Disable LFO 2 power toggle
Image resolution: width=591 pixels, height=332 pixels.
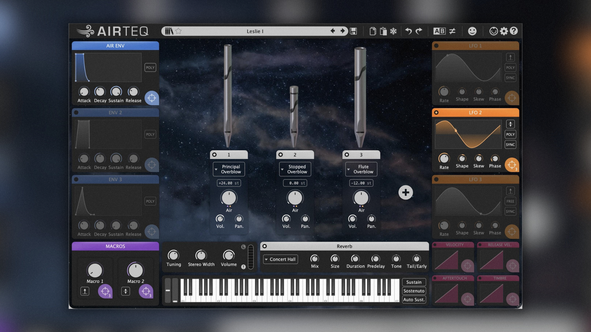pos(436,113)
